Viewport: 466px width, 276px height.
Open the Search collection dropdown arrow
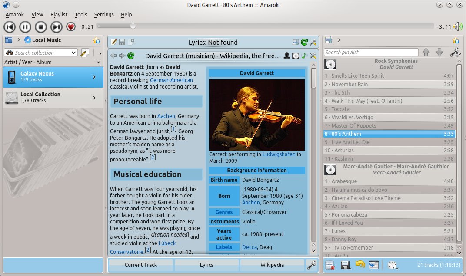(x=74, y=53)
